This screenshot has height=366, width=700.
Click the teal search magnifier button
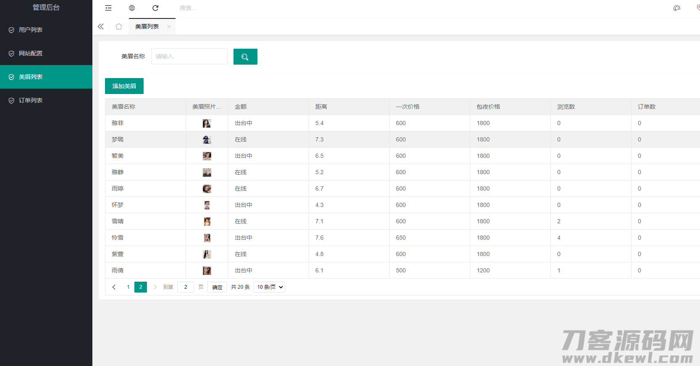pos(245,57)
